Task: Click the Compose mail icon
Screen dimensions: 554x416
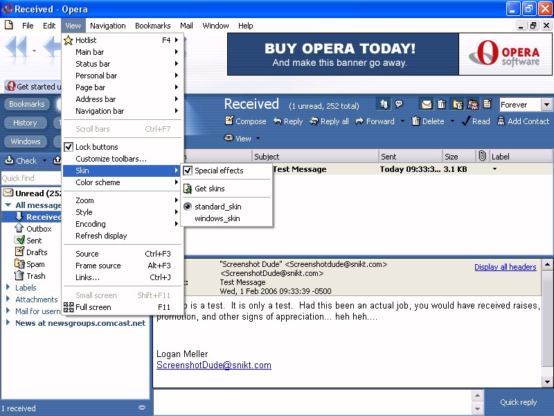Action: pos(229,121)
